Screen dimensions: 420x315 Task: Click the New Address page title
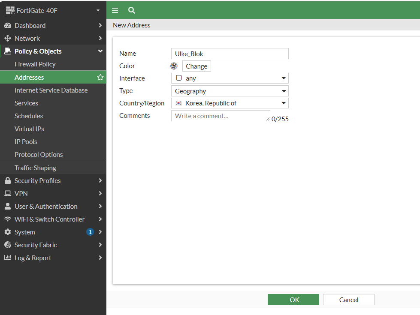tap(132, 25)
